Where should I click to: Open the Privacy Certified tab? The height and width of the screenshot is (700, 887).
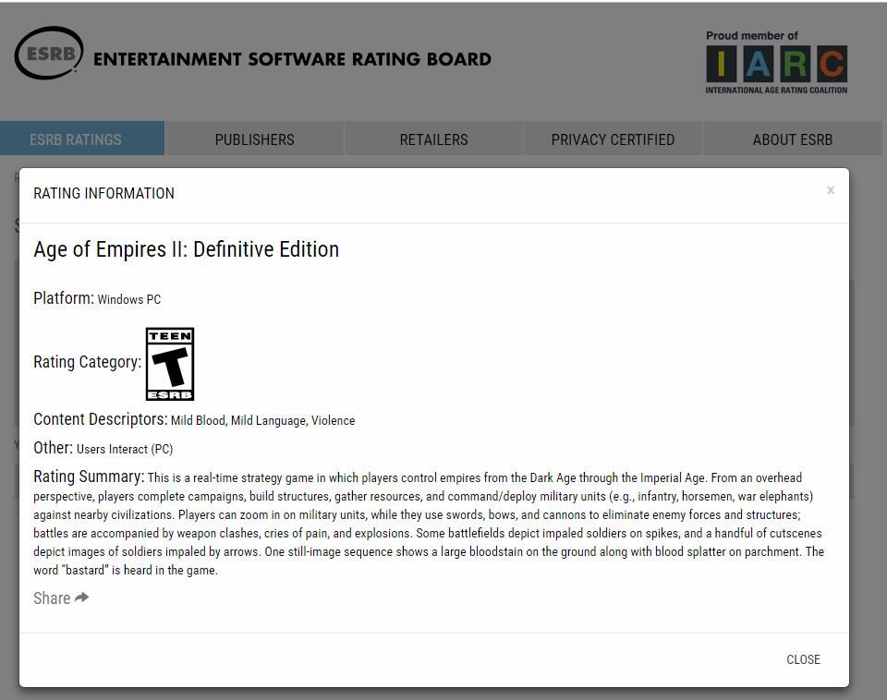click(x=613, y=139)
